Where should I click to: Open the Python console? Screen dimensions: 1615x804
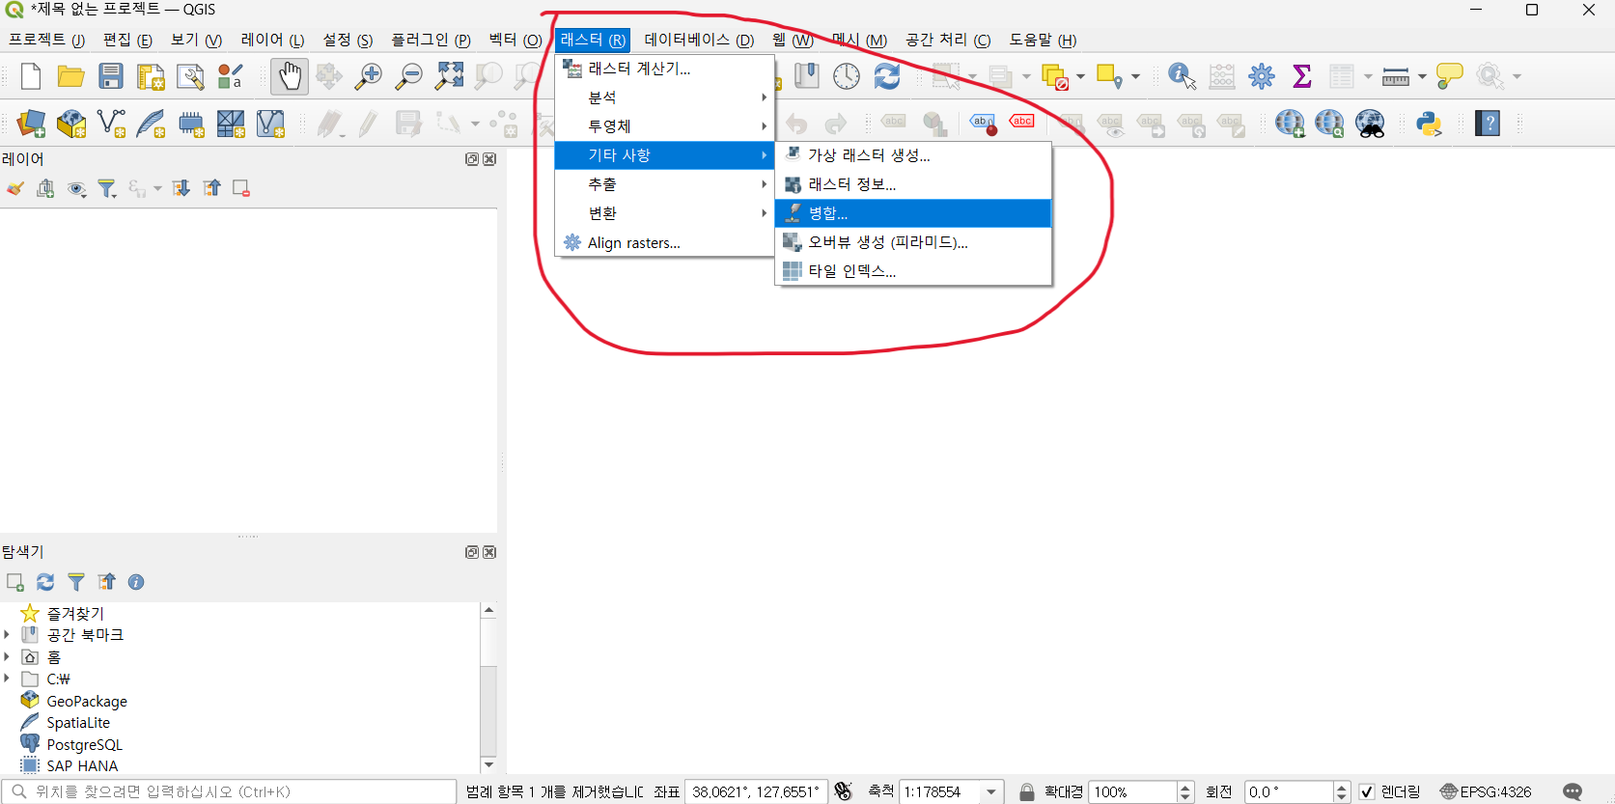coord(1429,124)
